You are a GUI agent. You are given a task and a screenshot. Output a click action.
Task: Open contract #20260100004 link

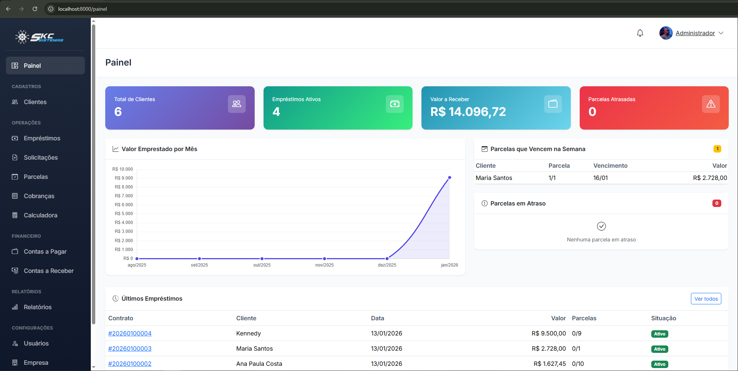click(x=130, y=333)
